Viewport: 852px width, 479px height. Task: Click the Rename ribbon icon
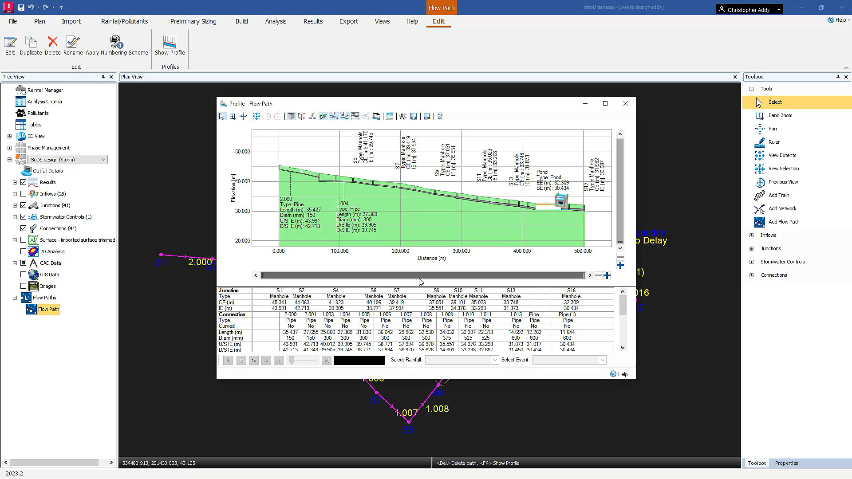click(x=73, y=43)
